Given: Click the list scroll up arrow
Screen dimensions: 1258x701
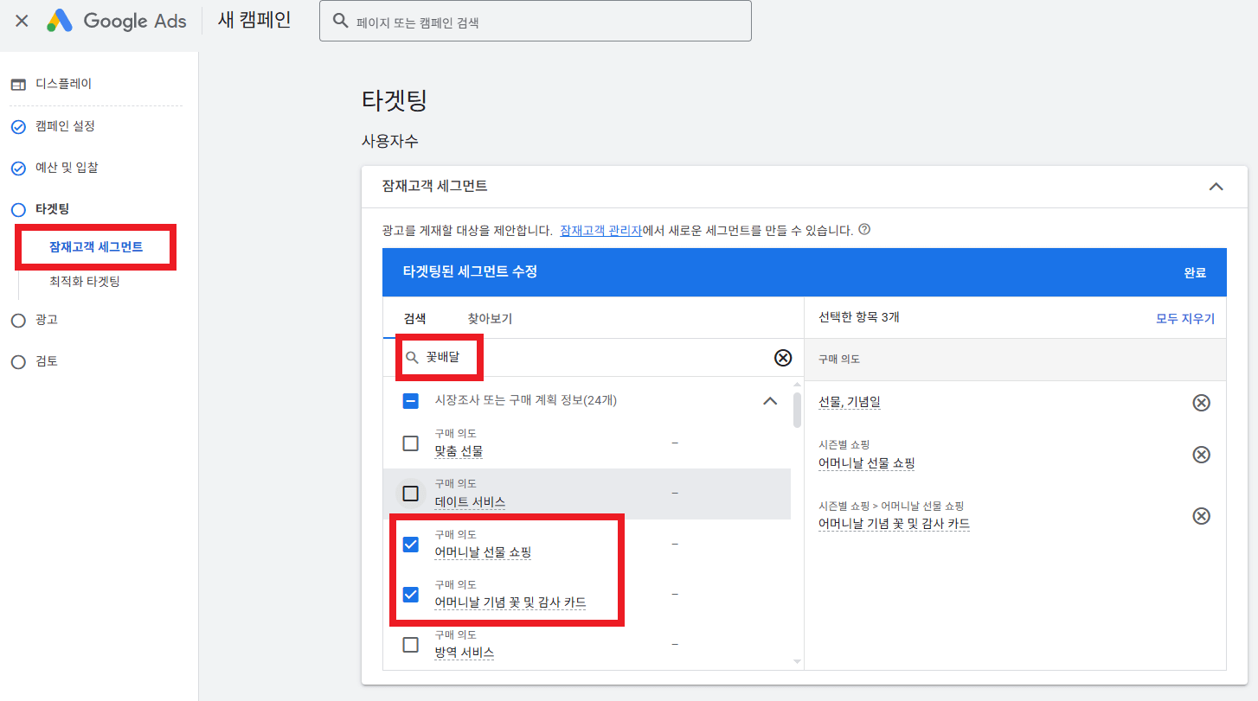Looking at the screenshot, I should pos(797,384).
